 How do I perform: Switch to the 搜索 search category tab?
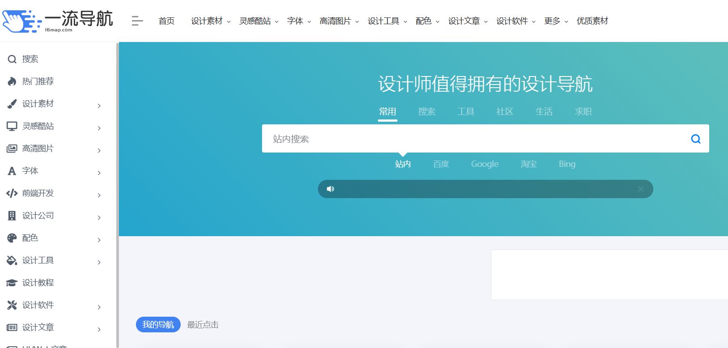(x=427, y=112)
